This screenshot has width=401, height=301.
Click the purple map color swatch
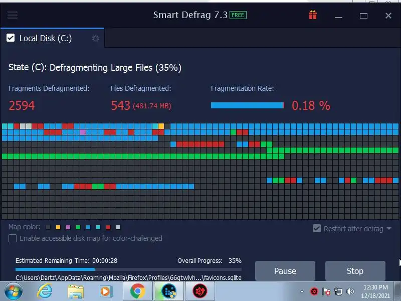coord(68,227)
